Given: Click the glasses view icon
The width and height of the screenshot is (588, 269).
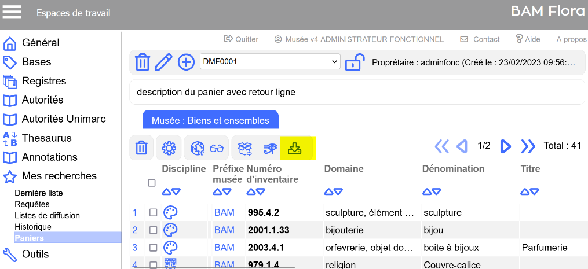Looking at the screenshot, I should [217, 149].
